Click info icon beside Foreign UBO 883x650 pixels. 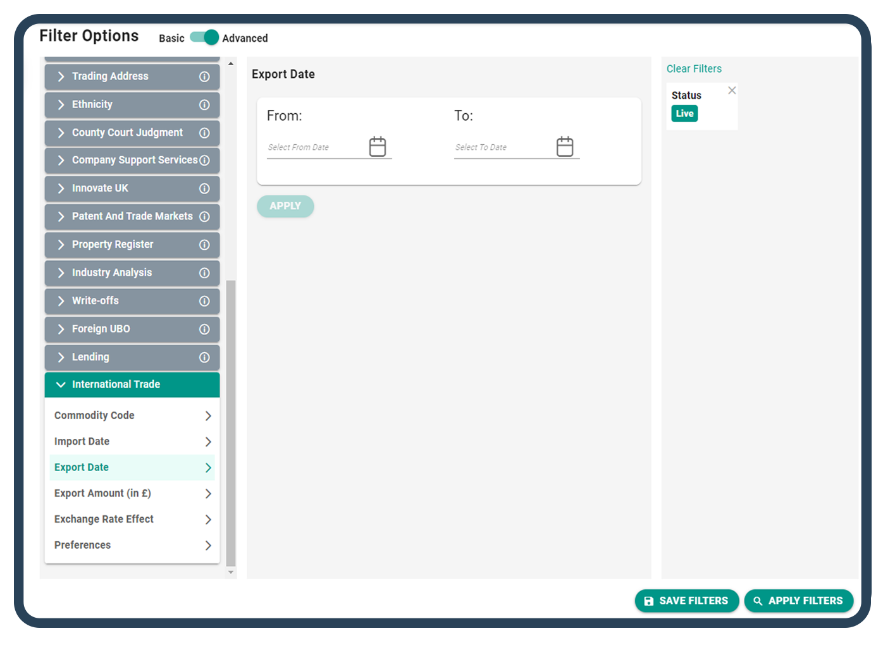coord(204,329)
